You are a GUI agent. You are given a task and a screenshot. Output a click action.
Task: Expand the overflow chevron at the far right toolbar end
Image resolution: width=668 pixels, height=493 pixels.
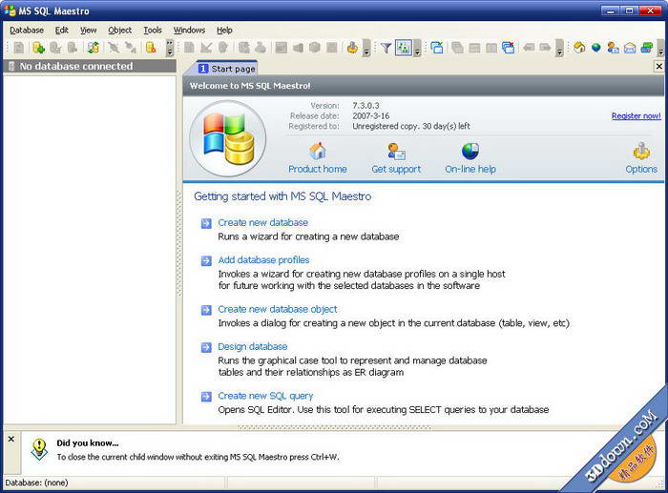pyautogui.click(x=660, y=48)
